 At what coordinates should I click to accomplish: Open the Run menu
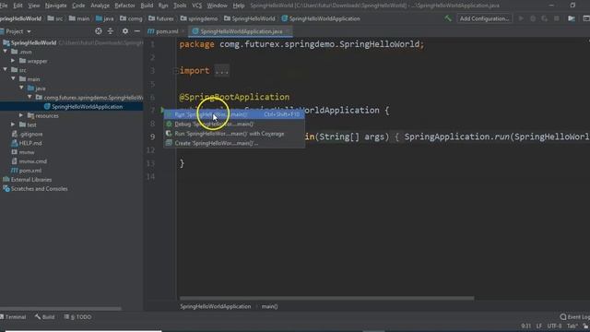pyautogui.click(x=163, y=6)
